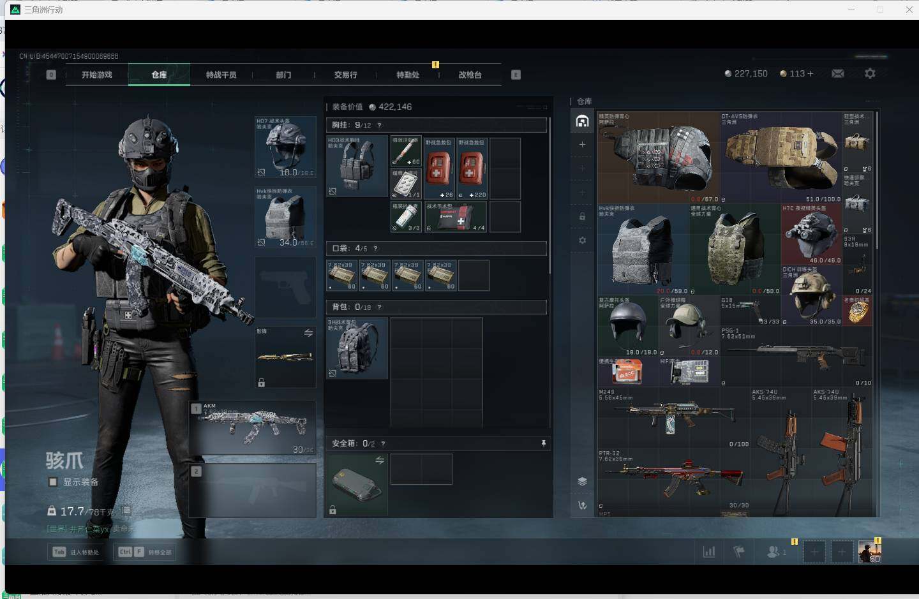Select the PSG-1 sniper rifle
Viewport: 919px width, 599px height.
(796, 357)
